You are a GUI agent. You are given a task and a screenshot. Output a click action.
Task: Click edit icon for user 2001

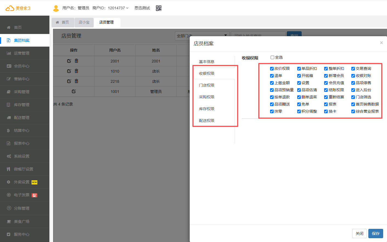click(x=69, y=61)
